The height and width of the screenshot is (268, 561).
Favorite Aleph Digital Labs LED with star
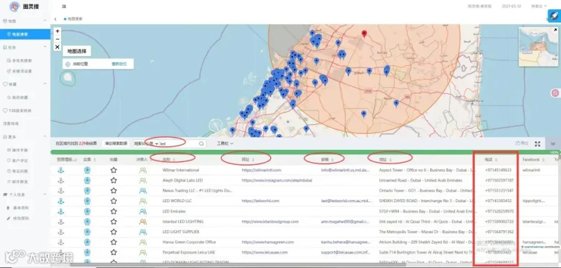coord(113,180)
